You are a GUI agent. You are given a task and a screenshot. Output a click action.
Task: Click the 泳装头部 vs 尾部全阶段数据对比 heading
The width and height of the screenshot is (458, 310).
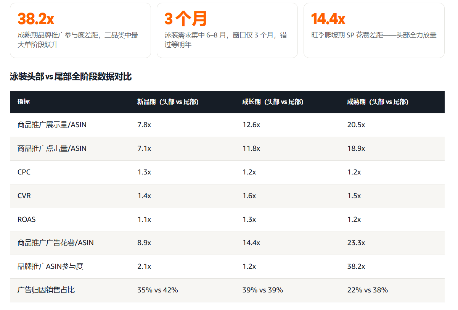pyautogui.click(x=71, y=77)
